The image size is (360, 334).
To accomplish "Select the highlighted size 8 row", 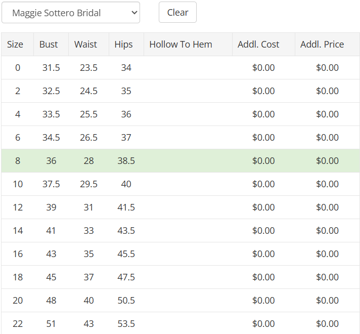I will [x=18, y=161].
